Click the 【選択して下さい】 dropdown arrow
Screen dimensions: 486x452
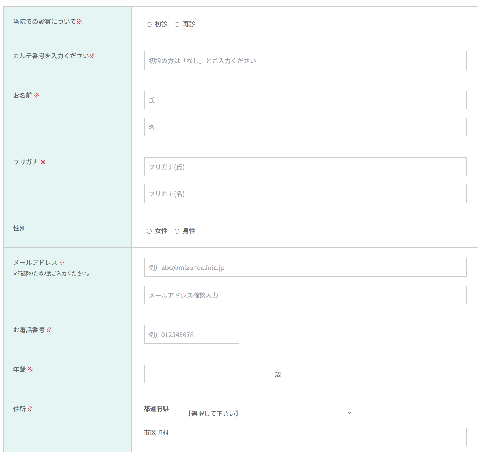349,413
